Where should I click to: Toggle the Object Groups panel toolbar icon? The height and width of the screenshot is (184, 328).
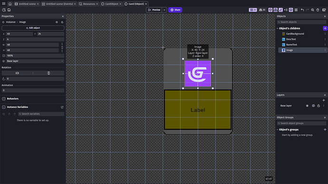point(276,10)
